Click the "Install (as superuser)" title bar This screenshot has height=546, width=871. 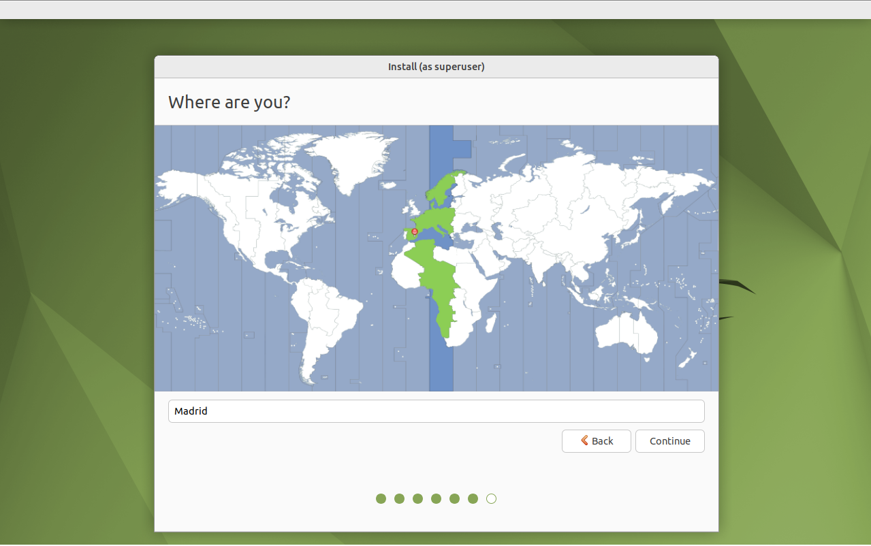(436, 67)
